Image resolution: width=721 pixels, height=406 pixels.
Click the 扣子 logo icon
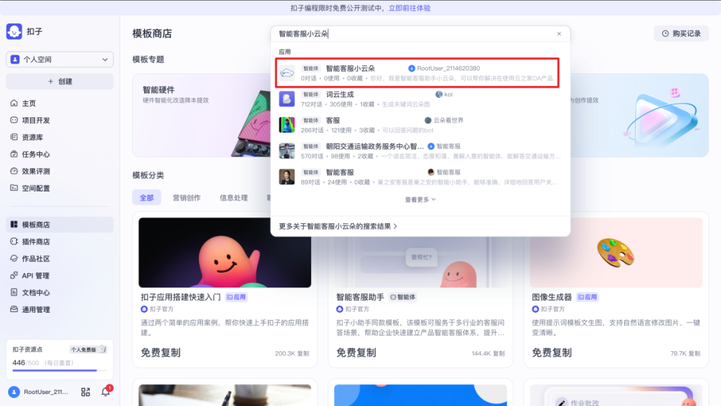(14, 31)
